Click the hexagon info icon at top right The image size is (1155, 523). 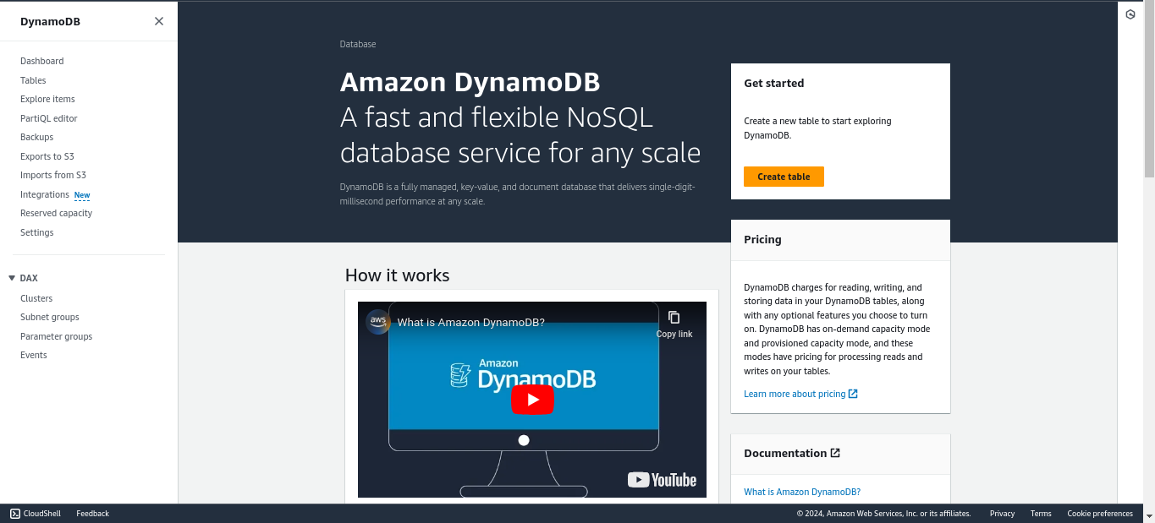tap(1130, 14)
